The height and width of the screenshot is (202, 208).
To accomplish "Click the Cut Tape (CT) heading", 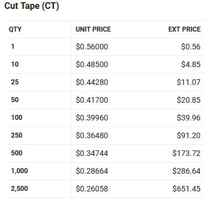I will (x=32, y=6).
